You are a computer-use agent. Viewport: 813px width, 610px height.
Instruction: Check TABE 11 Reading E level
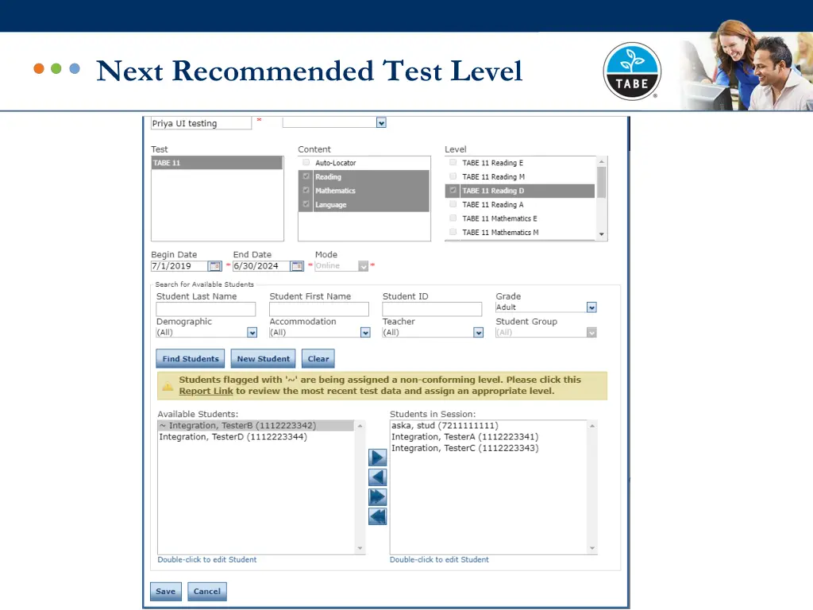(453, 162)
